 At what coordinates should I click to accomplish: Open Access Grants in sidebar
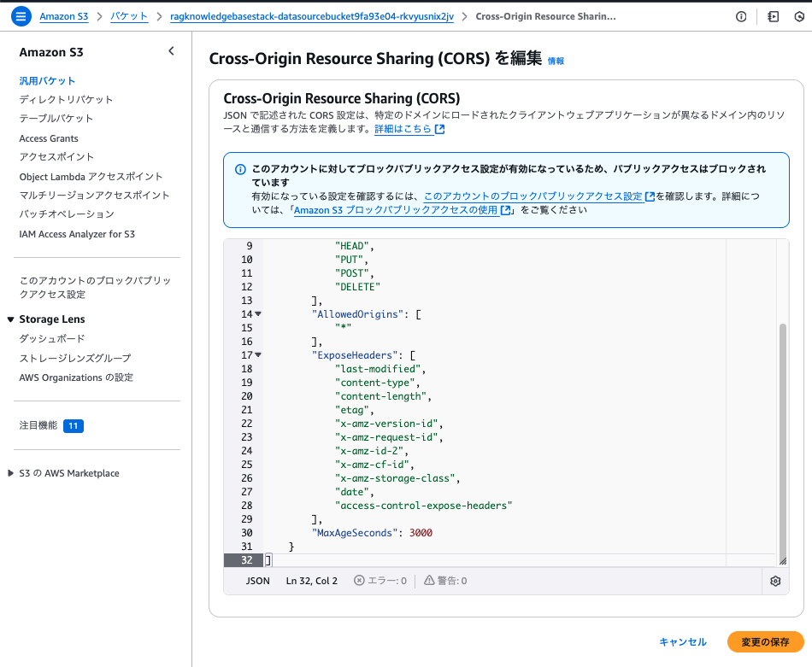(x=49, y=138)
